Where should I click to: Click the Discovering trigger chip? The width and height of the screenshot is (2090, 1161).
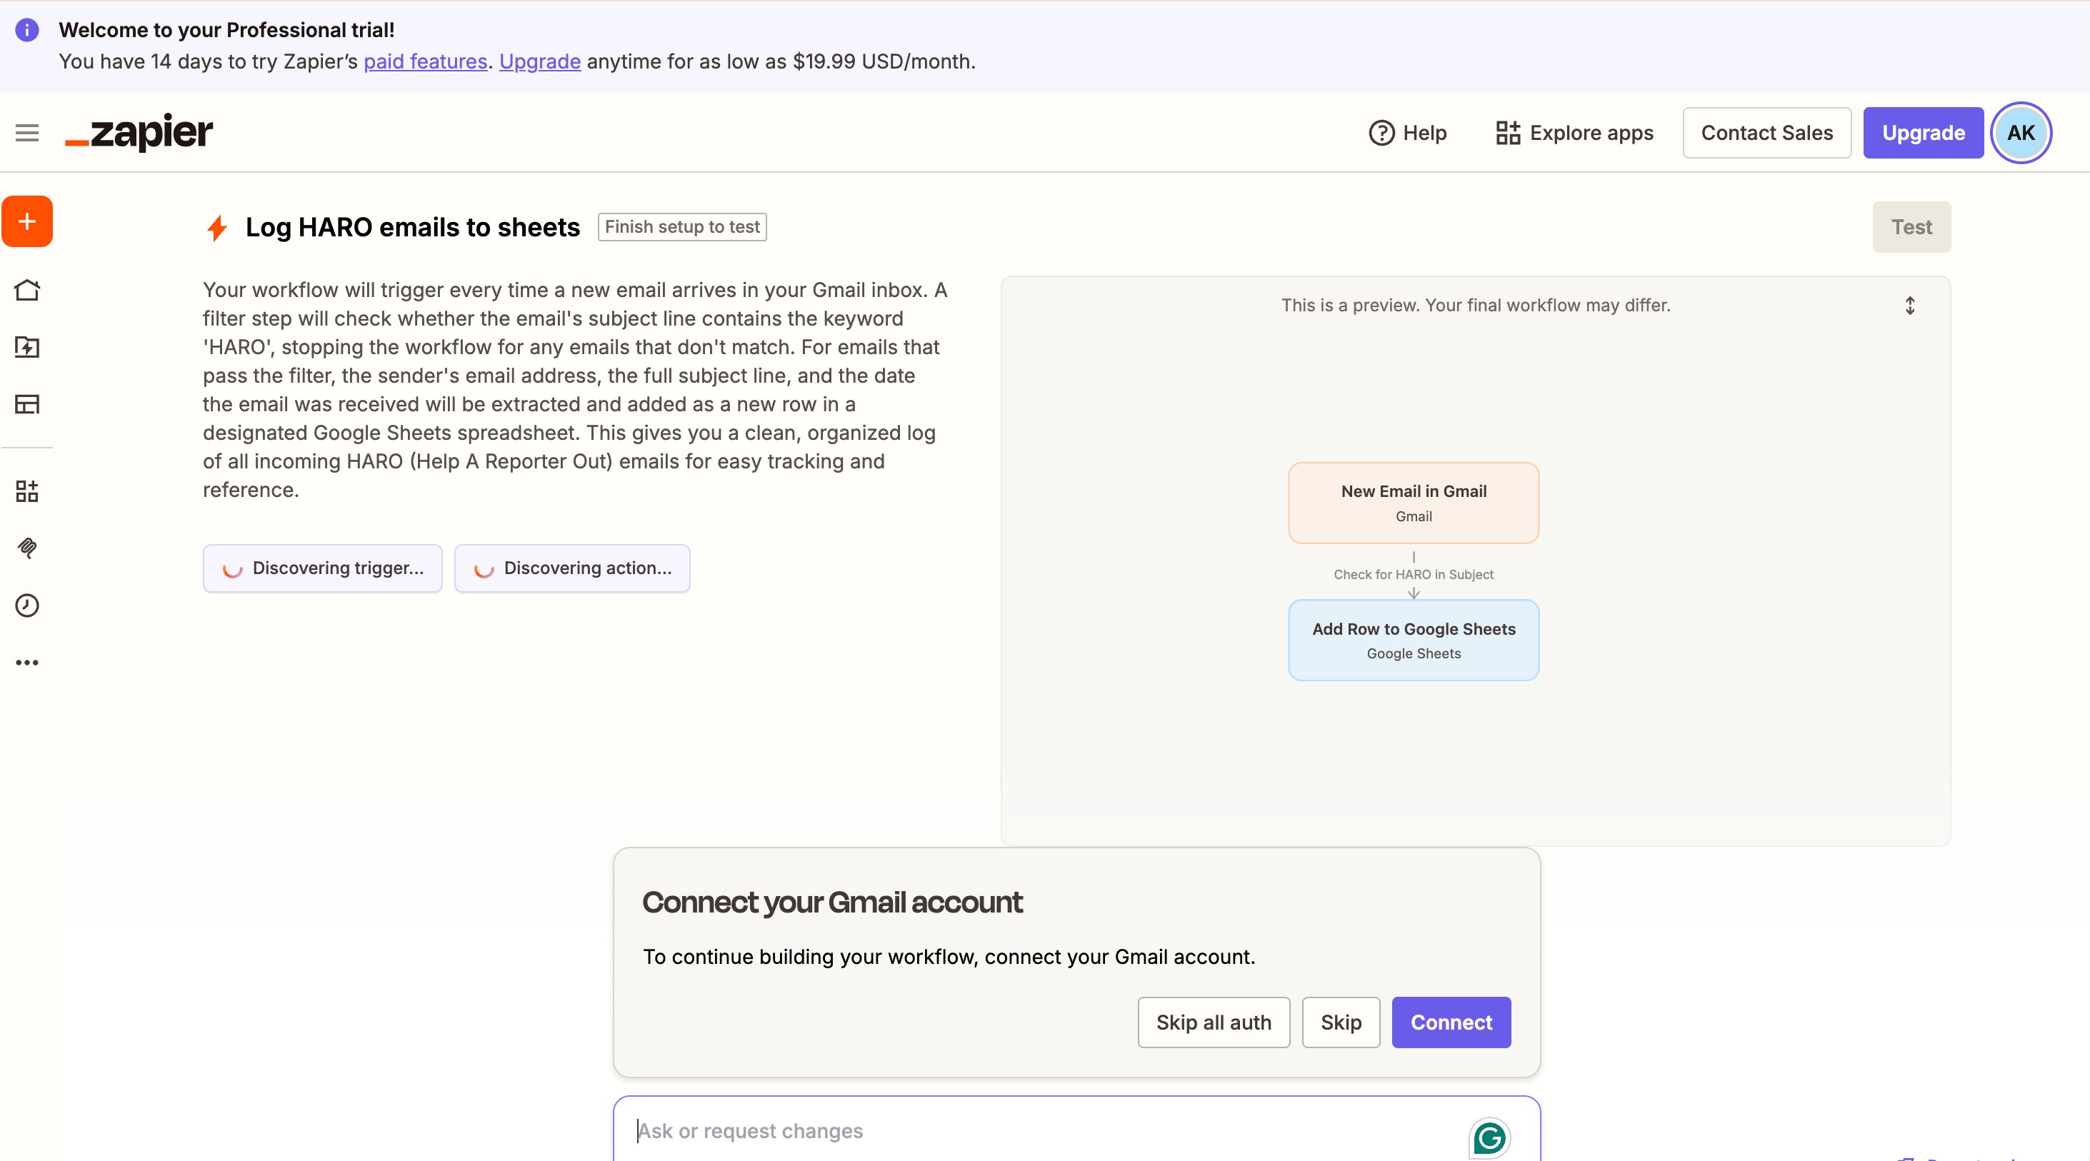[x=322, y=568]
